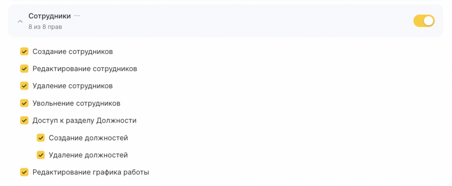Click the Создание сотрудников label
Screen dimensions: 452x186
[x=72, y=51]
